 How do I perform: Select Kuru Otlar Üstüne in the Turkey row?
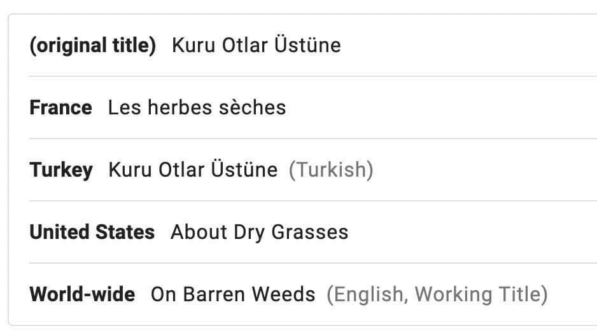pos(193,170)
